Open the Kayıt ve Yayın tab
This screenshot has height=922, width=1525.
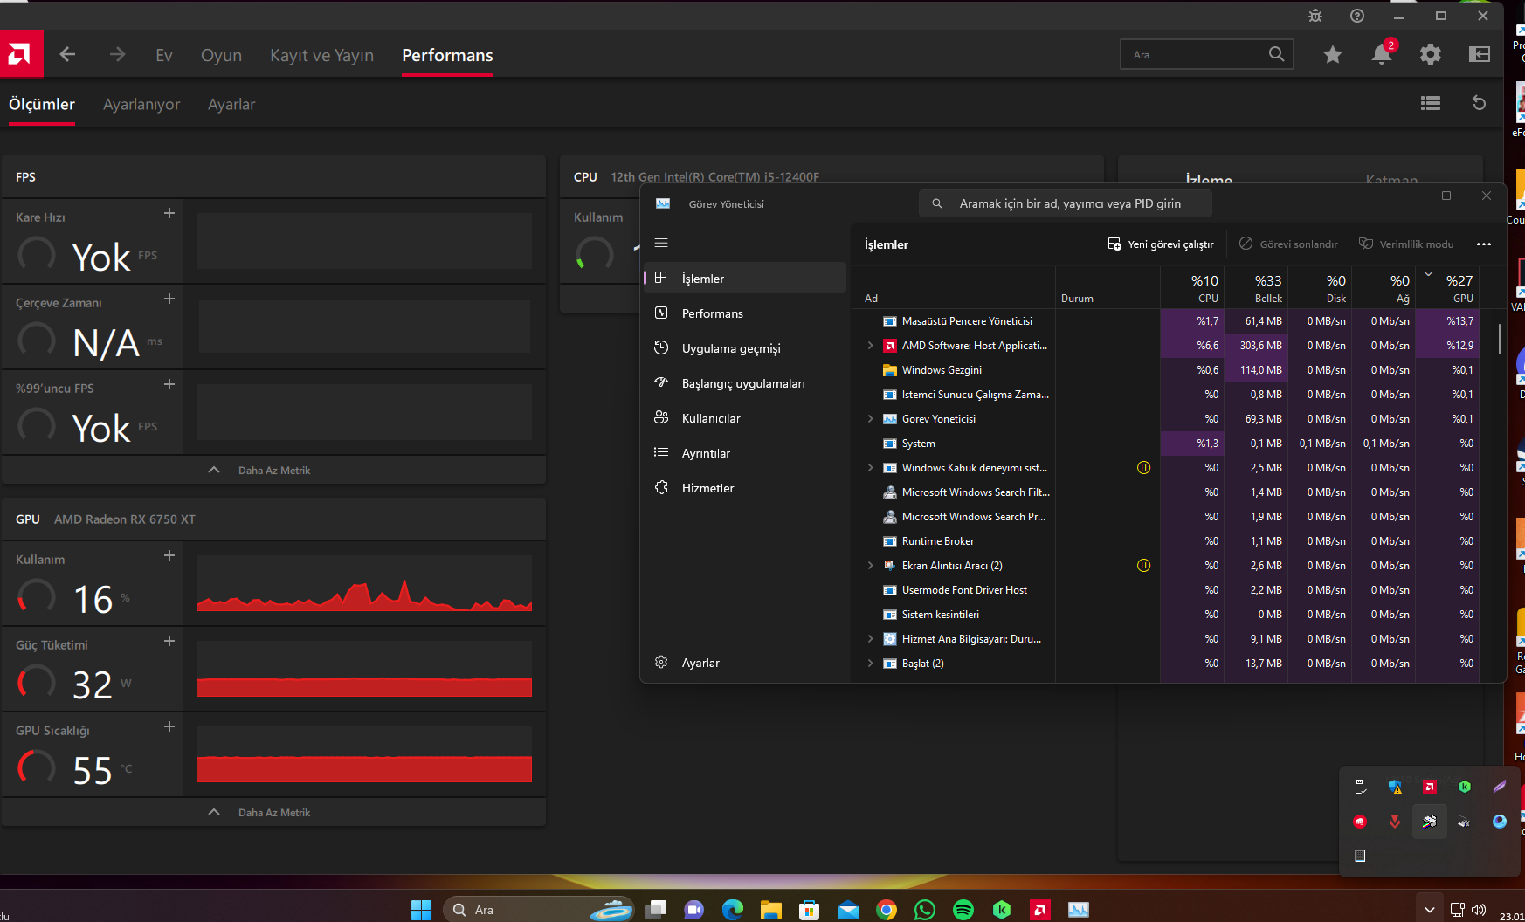[x=321, y=55]
